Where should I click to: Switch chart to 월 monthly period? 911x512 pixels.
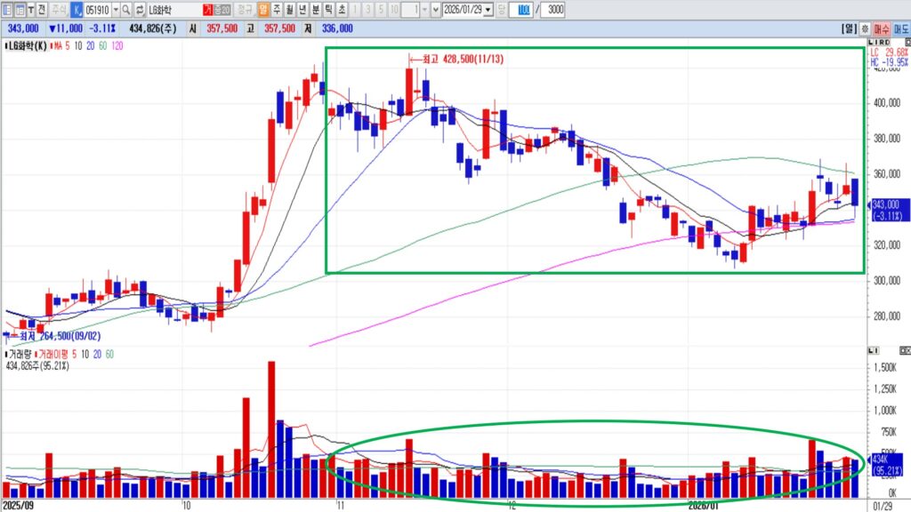(289, 10)
